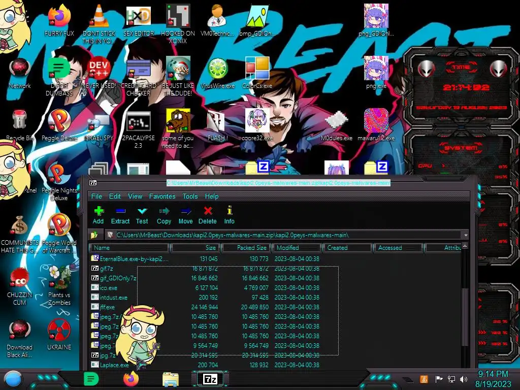Open the Dev-C++ NEVER USED icon

99,73
